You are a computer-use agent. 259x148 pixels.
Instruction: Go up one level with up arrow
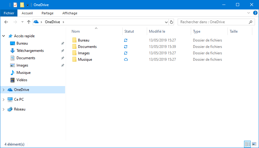click(29, 22)
